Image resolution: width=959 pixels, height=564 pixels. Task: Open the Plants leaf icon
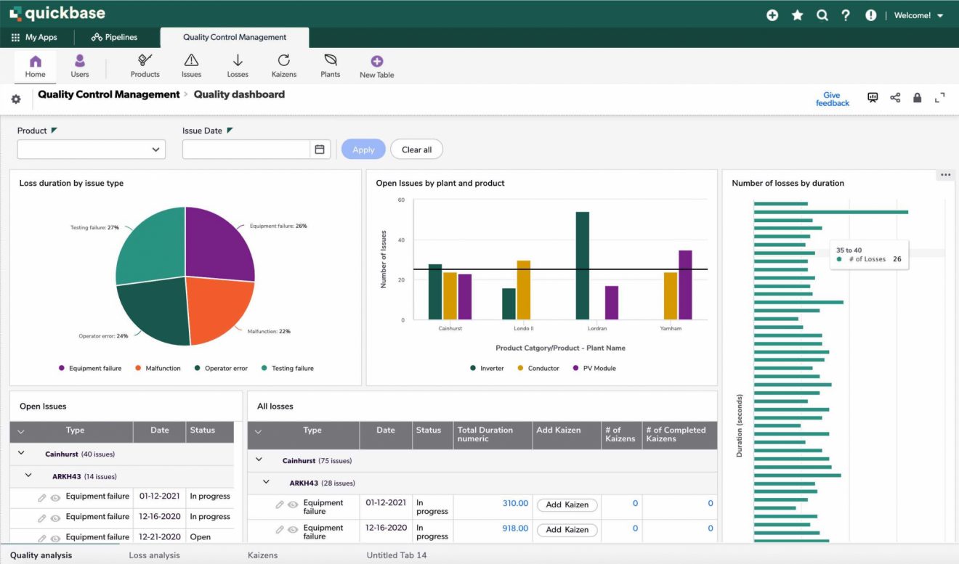[331, 61]
